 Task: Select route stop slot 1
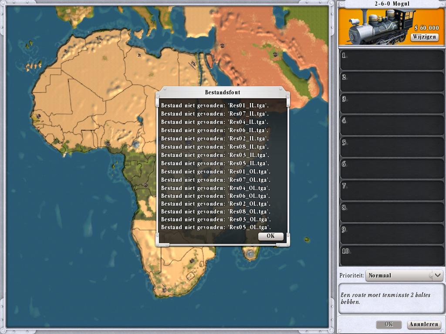392,60
